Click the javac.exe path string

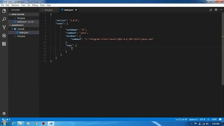click(119, 39)
